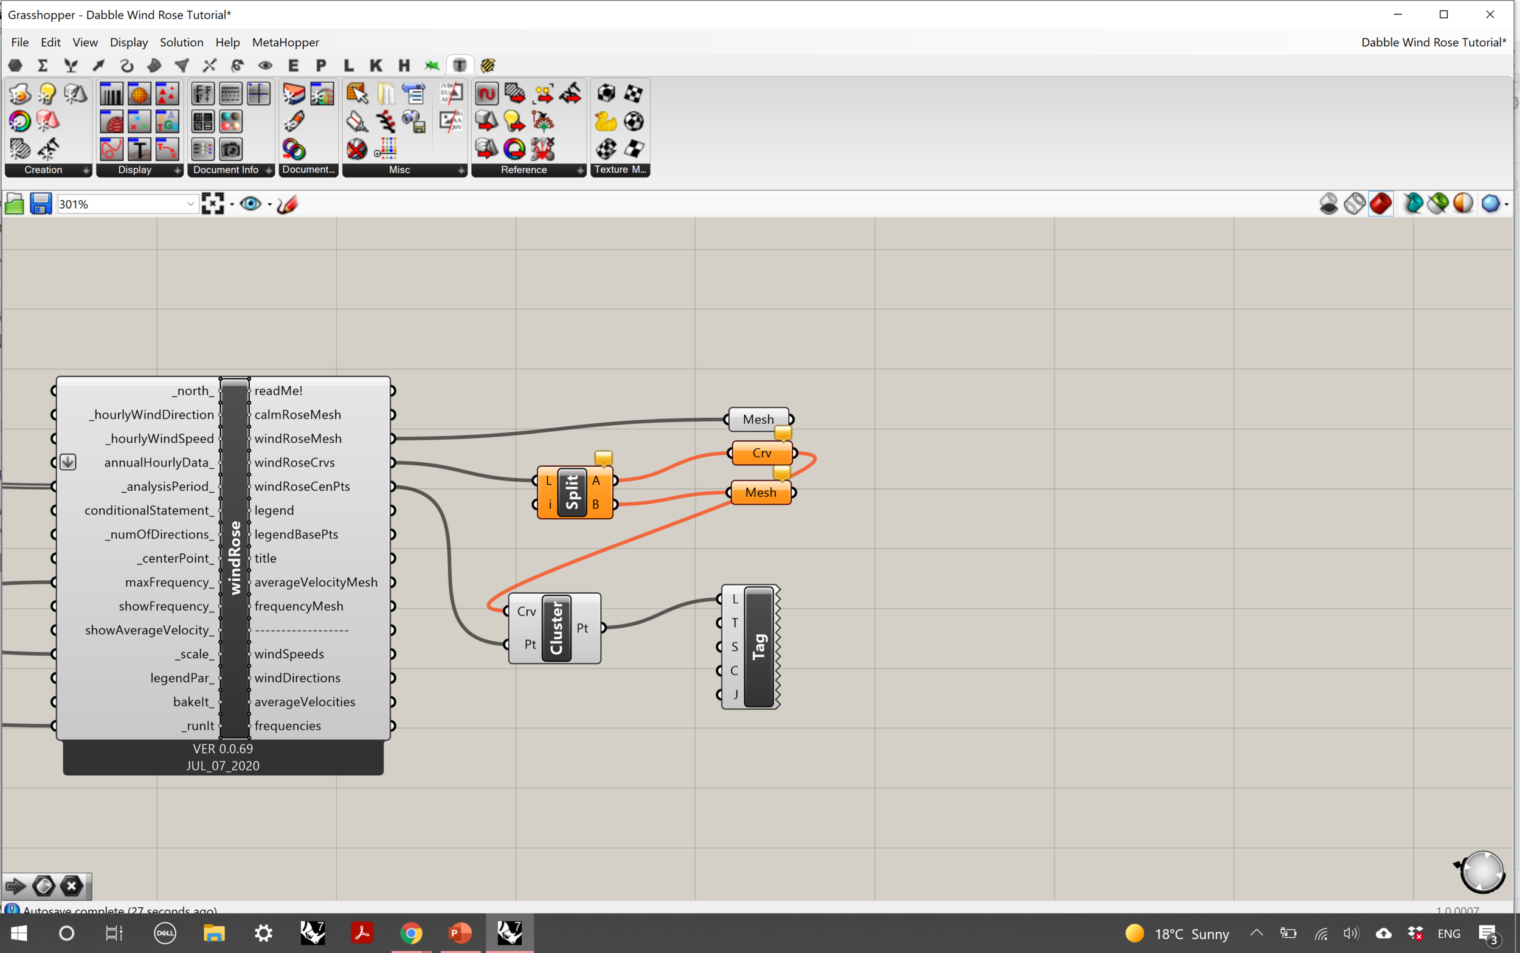Click the Open file folder icon
This screenshot has height=953, width=1520.
pos(15,204)
